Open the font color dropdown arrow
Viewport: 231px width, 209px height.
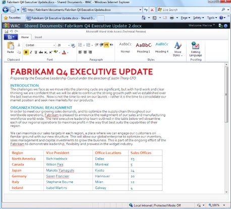[x=68, y=53]
